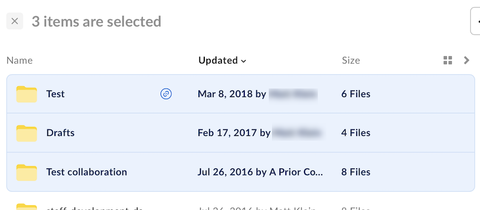Click the 6 Files size cell

(x=356, y=94)
